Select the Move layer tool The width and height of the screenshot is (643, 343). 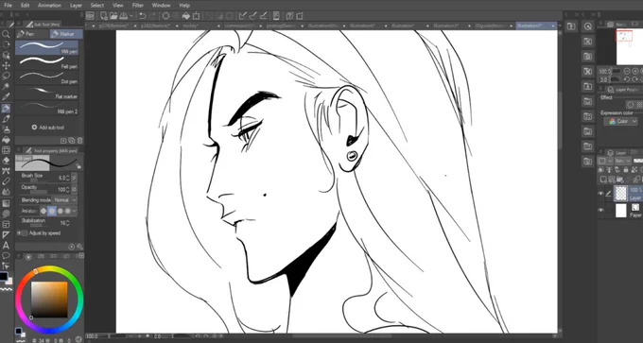(x=6, y=65)
